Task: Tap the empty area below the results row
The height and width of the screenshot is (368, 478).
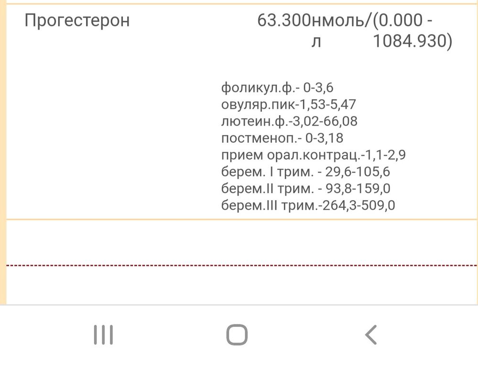Action: (x=239, y=241)
